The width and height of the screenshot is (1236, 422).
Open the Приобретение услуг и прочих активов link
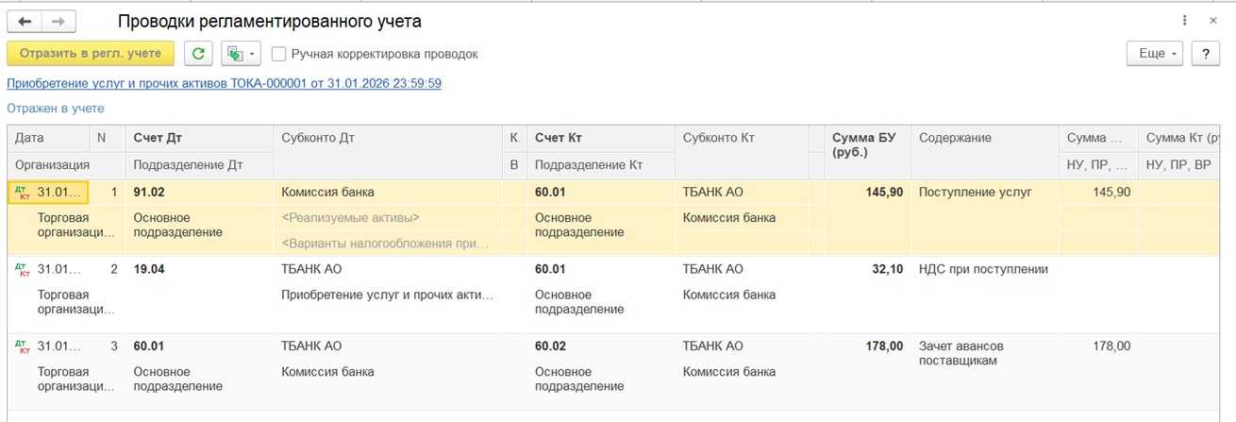pos(224,83)
